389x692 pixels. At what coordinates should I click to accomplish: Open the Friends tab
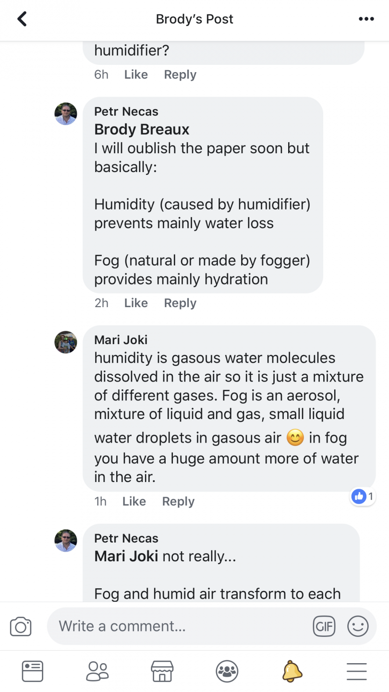pos(97,671)
